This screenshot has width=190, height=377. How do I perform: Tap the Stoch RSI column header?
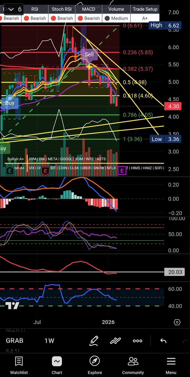pos(62,9)
